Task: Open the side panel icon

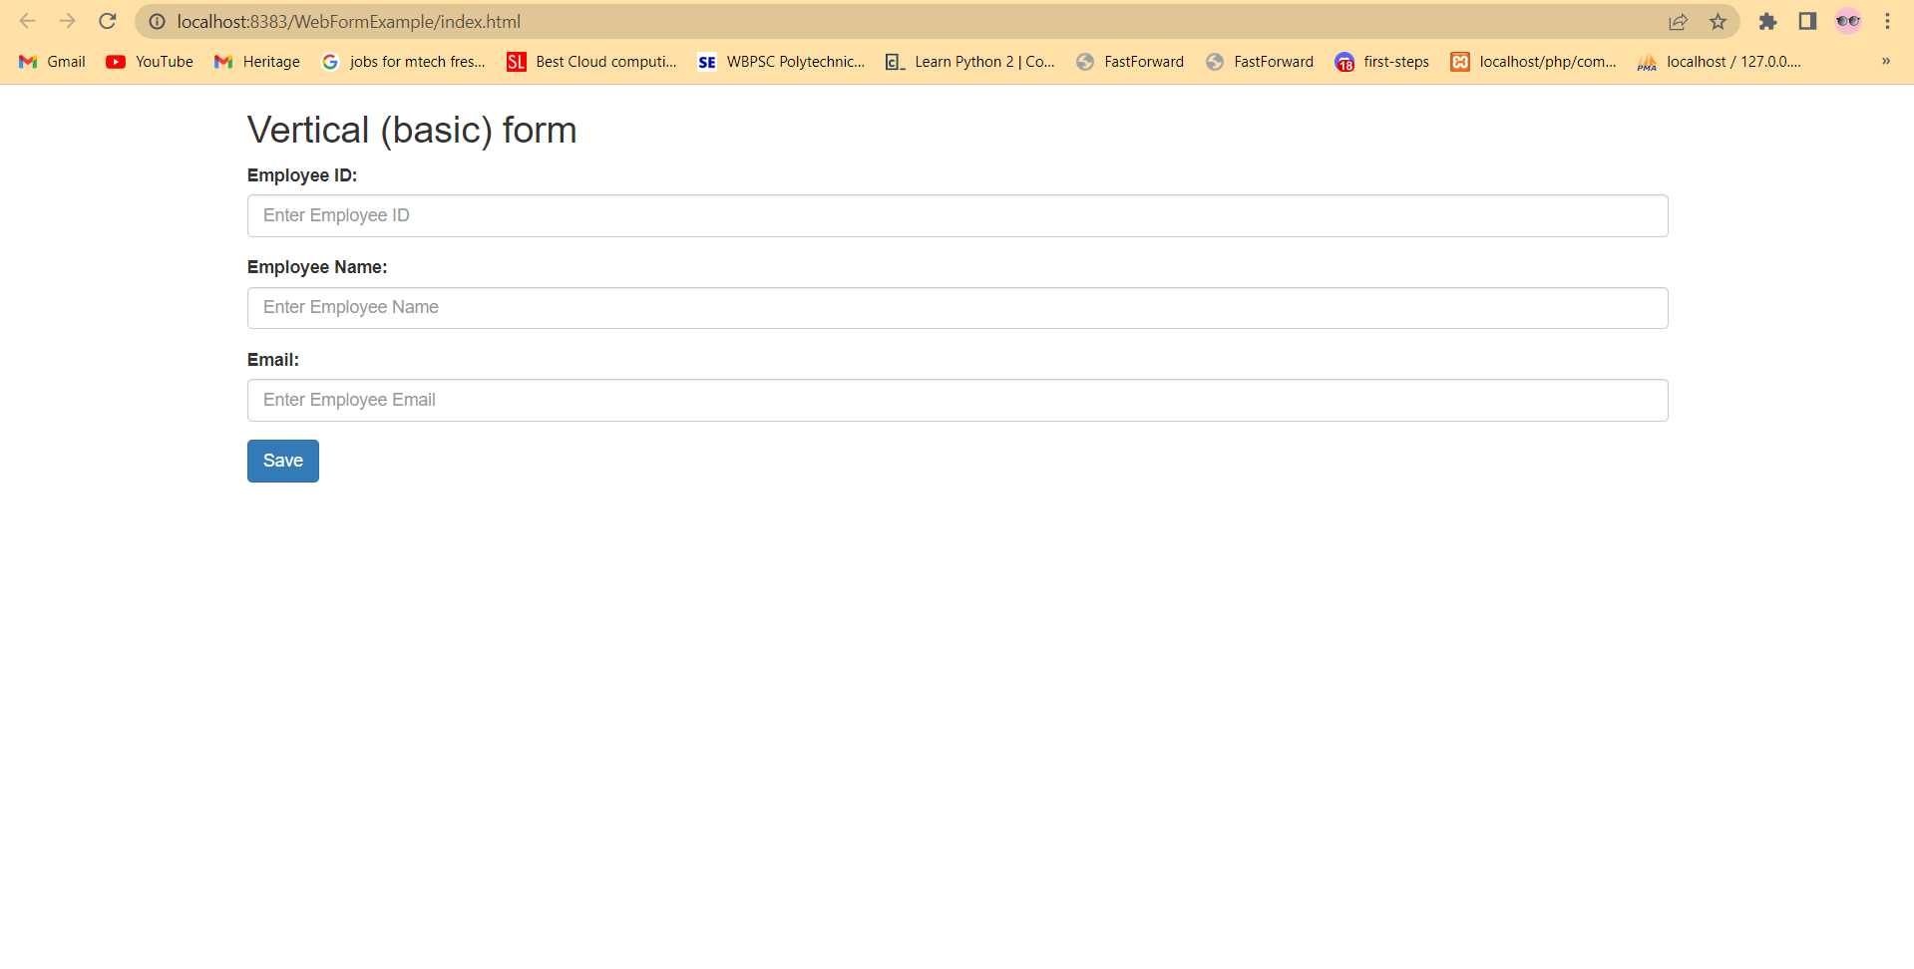Action: pos(1806,21)
